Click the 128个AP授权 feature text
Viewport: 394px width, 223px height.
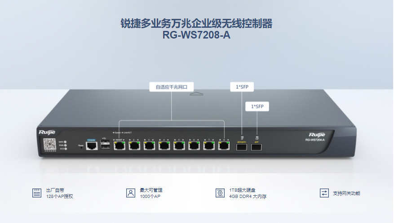(60, 197)
